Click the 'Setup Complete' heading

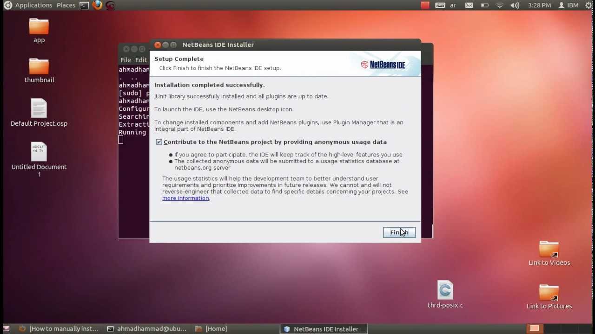(179, 59)
